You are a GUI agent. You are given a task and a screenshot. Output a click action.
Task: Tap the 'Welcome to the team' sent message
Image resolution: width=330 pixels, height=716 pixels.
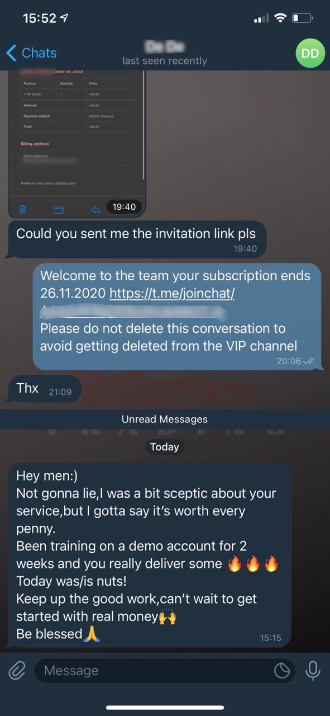177,316
